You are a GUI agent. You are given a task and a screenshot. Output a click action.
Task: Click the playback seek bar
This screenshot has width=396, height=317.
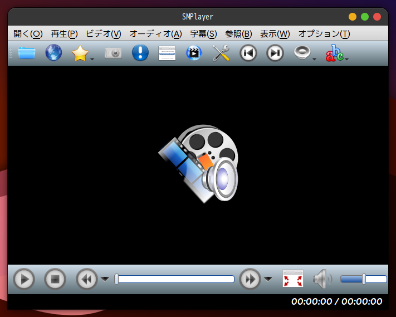pos(174,279)
